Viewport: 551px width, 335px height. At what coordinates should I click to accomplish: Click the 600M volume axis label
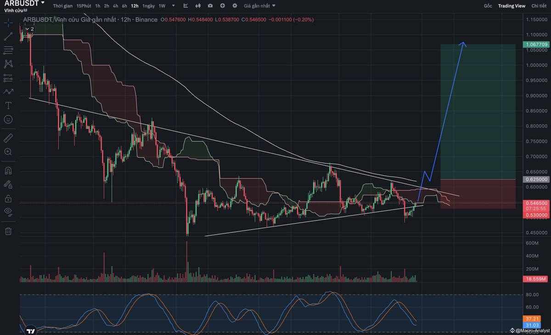pyautogui.click(x=531, y=243)
